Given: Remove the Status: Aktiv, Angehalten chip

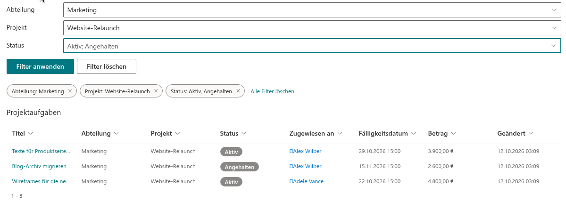Looking at the screenshot, I should coord(238,91).
